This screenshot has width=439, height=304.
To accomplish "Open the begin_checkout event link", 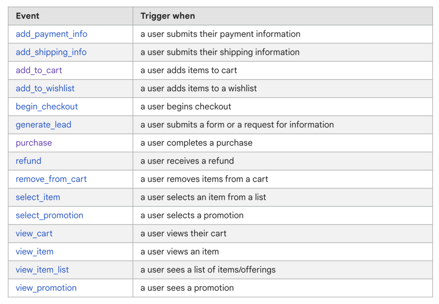I will coord(47,107).
